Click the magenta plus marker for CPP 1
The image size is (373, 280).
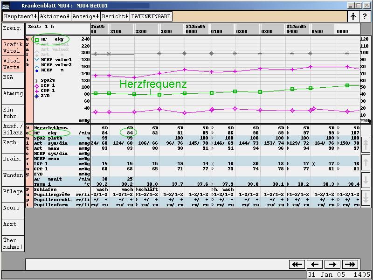[37, 91]
